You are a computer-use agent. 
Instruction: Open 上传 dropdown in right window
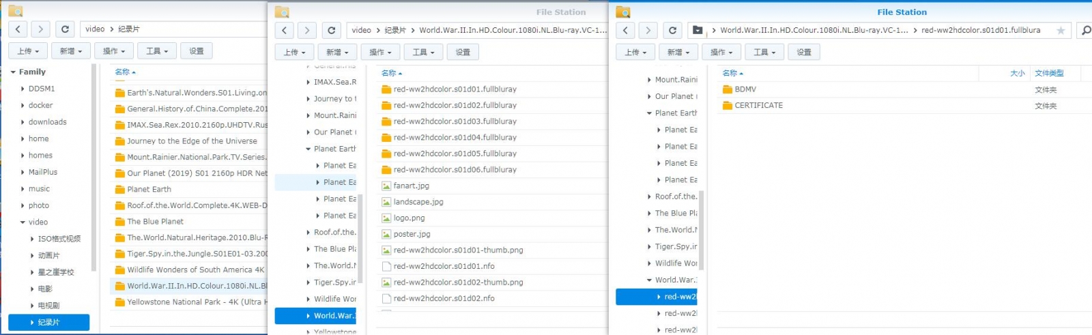click(635, 52)
